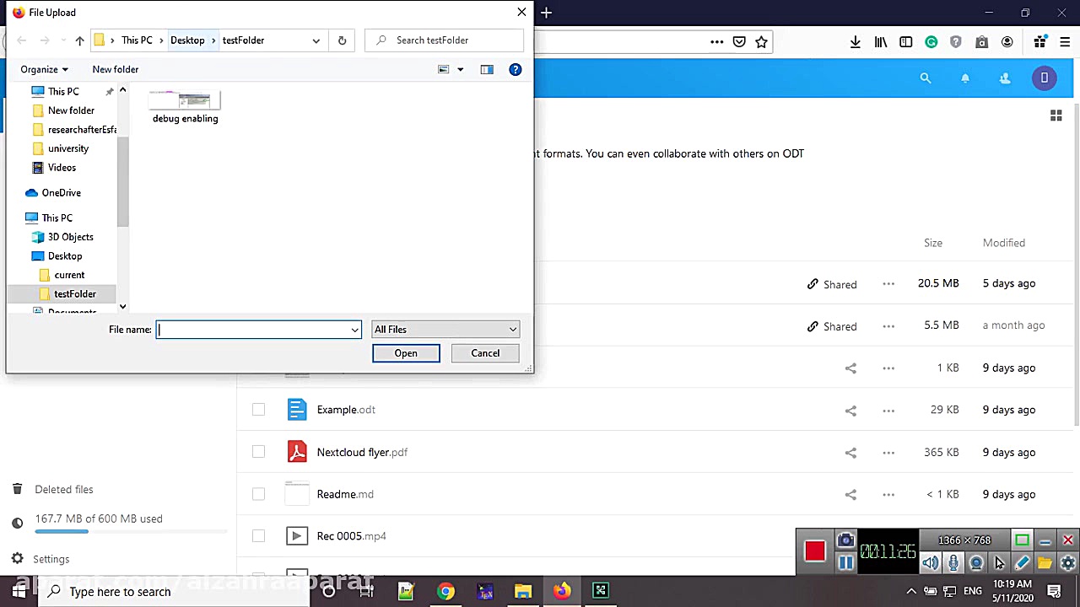Select the recorder green capture-region icon
The height and width of the screenshot is (607, 1080).
(x=1022, y=540)
